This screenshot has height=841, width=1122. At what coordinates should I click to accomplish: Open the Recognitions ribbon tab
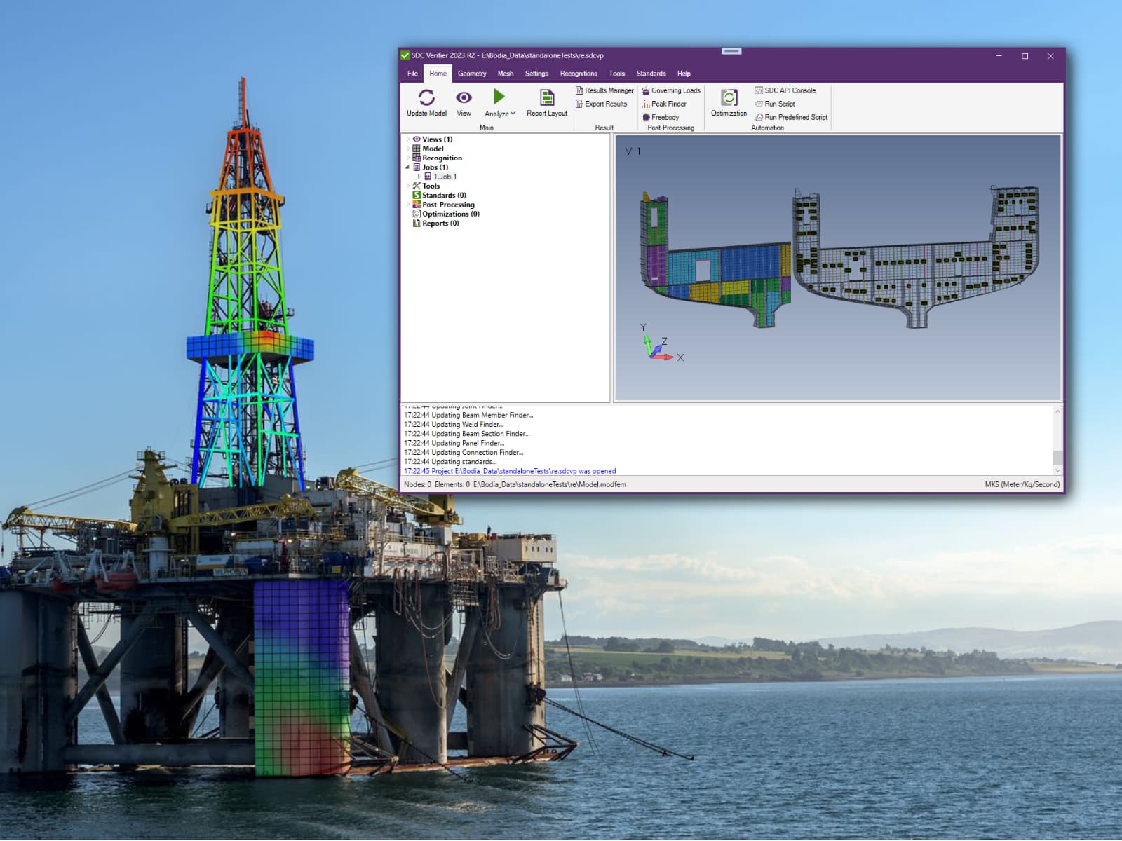579,74
